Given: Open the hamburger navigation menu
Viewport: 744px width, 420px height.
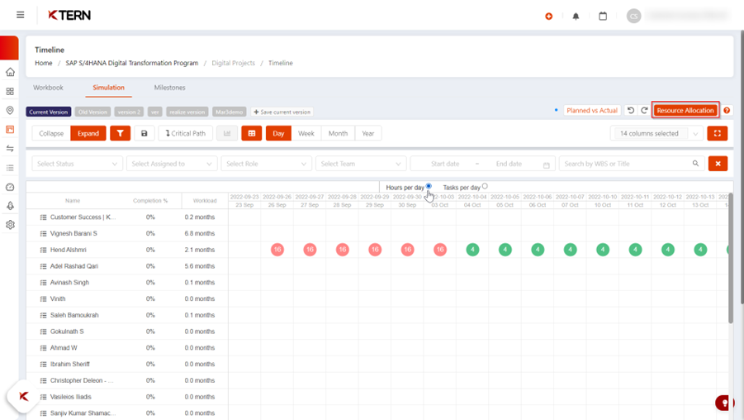Looking at the screenshot, I should point(21,15).
